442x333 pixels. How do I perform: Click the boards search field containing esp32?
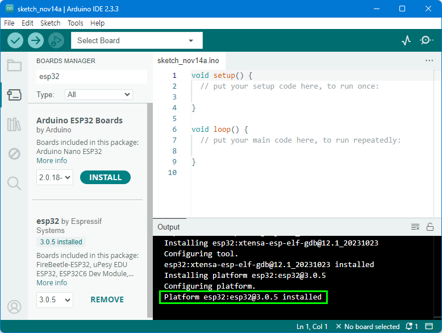(x=91, y=76)
